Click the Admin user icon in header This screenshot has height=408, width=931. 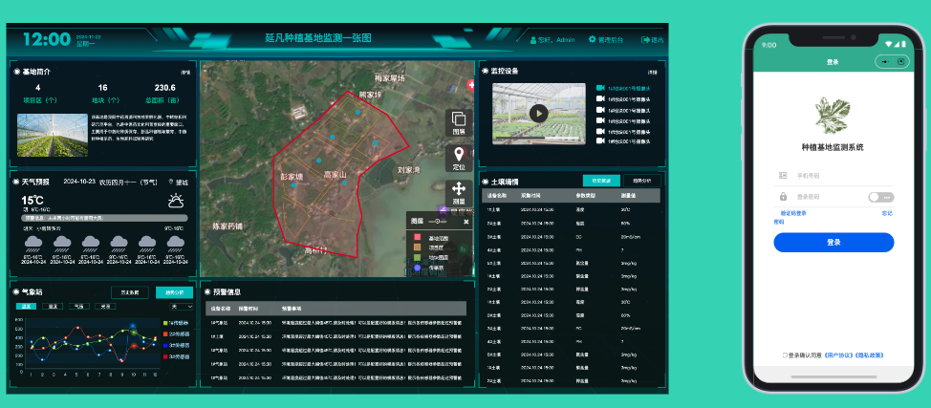(x=533, y=40)
